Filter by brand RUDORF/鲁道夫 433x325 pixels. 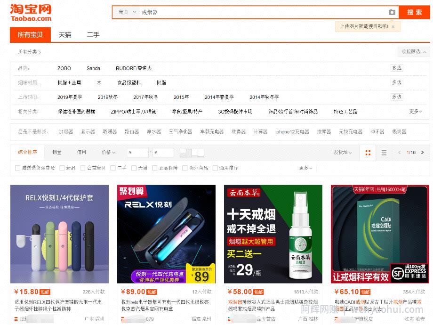(x=134, y=68)
